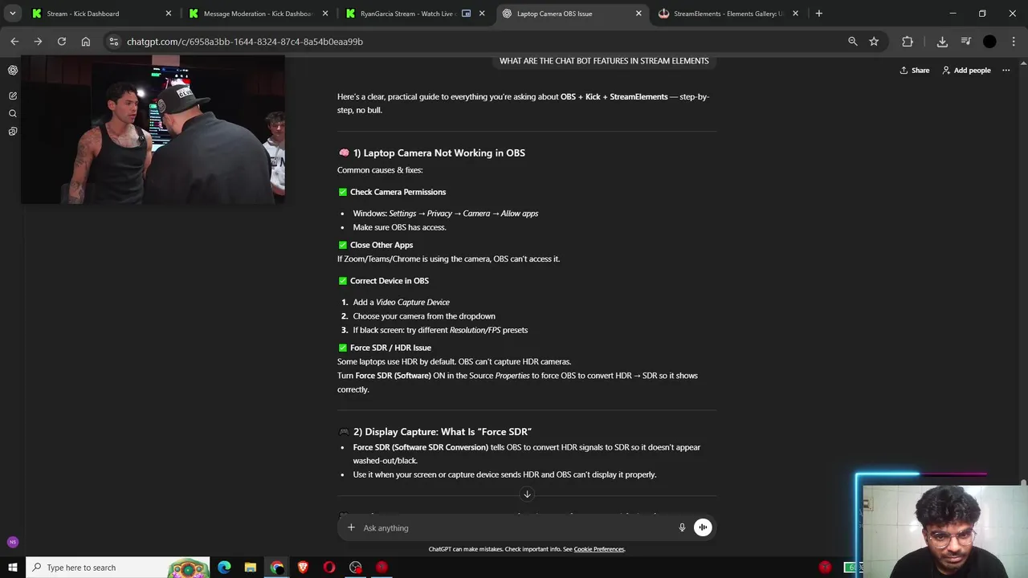
Task: Open File Explorer from taskbar
Action: (x=251, y=568)
